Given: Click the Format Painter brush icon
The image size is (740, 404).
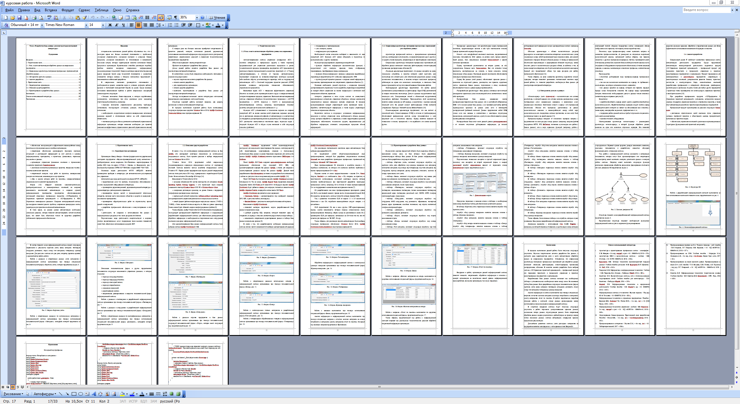Looking at the screenshot, I should (84, 18).
